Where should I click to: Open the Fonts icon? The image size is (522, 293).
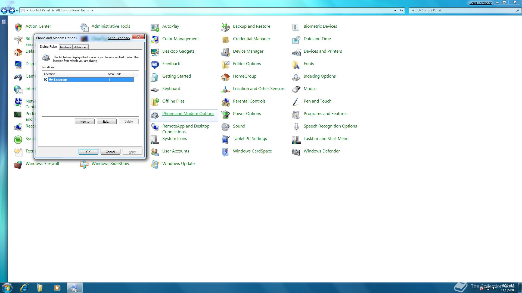pos(296,64)
